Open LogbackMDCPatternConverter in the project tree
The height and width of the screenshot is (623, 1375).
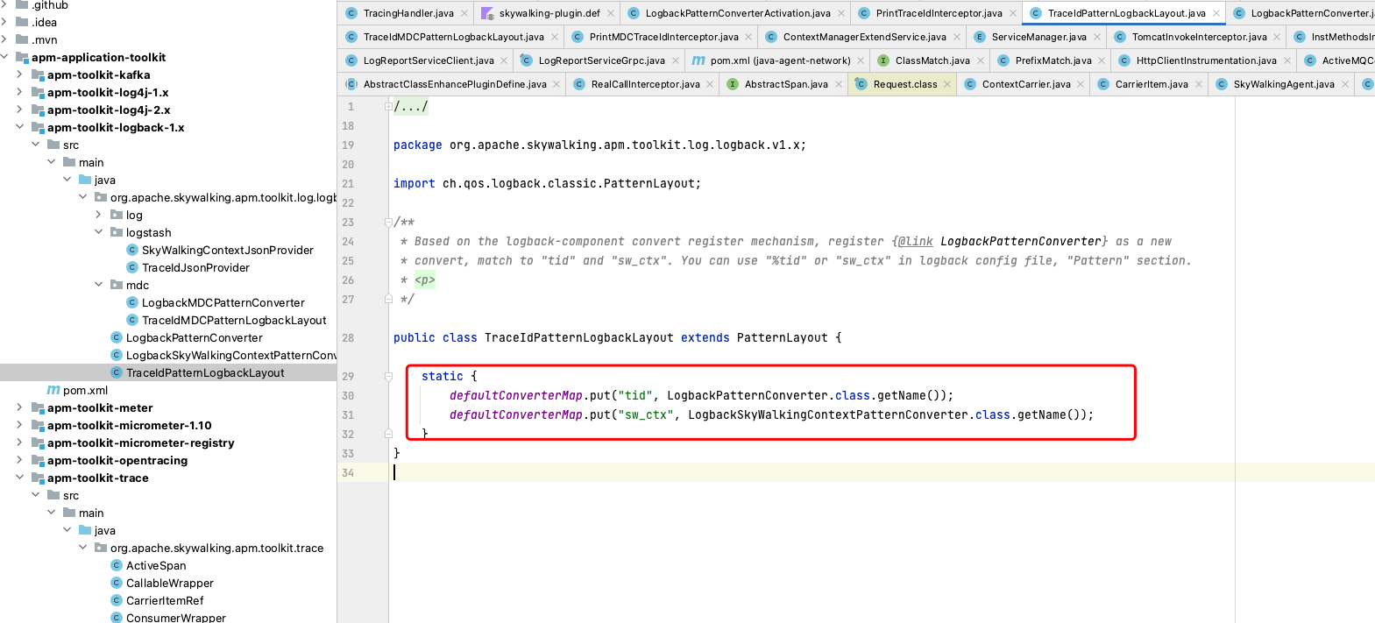pos(223,302)
